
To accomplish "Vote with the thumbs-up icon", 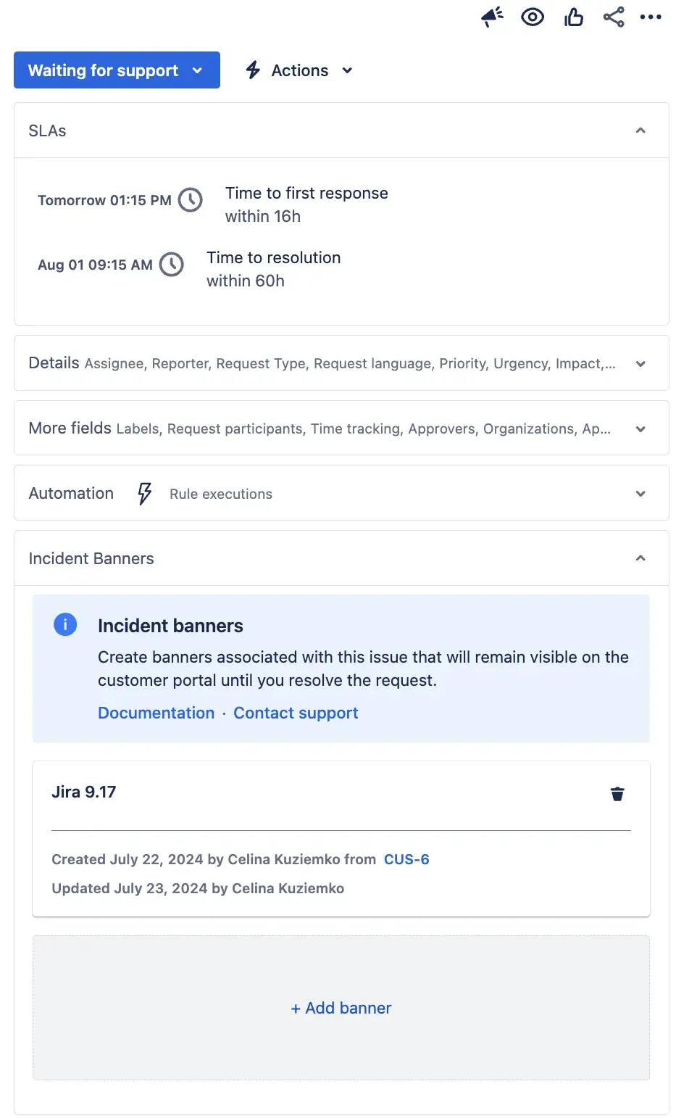I will point(574,17).
